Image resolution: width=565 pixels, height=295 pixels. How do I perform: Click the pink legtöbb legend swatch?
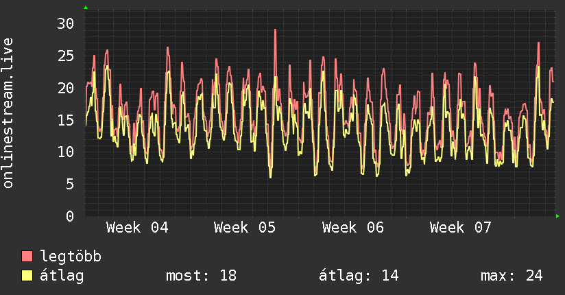(x=27, y=256)
